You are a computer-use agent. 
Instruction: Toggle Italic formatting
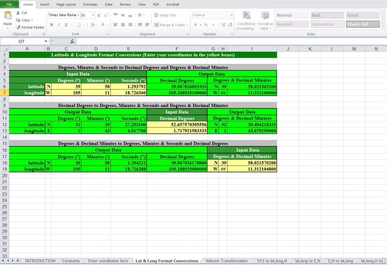click(x=59, y=25)
